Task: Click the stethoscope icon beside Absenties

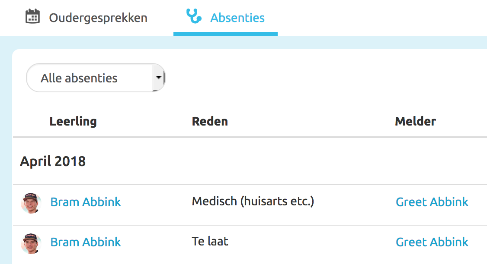Action: pos(194,16)
